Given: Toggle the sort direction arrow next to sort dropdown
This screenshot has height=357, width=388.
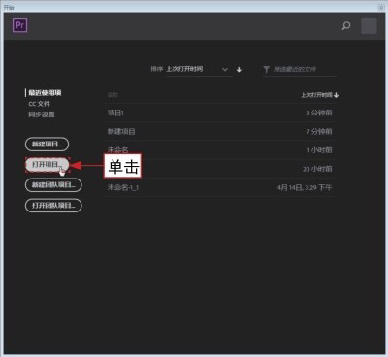Looking at the screenshot, I should click(239, 69).
